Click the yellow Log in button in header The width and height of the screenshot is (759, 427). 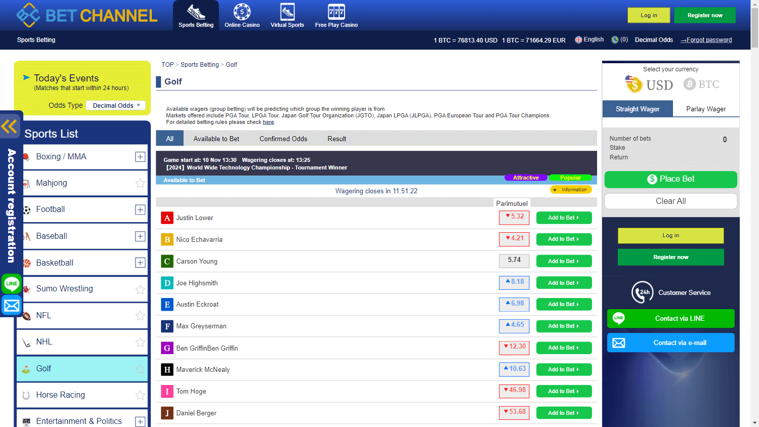(649, 15)
